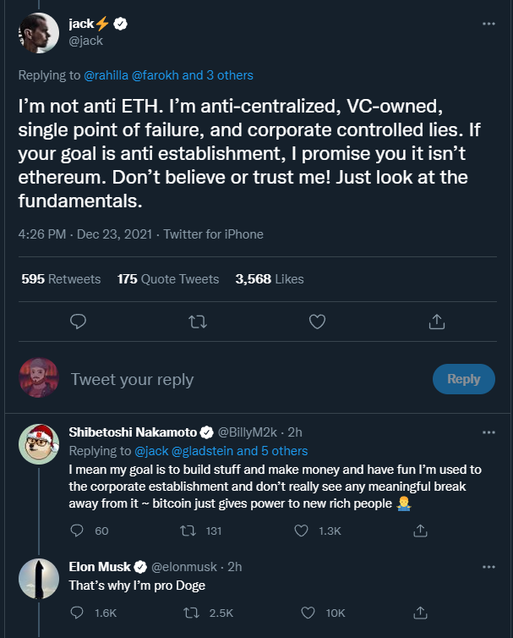Open jack's profile picture
The width and height of the screenshot is (513, 638).
click(x=39, y=33)
